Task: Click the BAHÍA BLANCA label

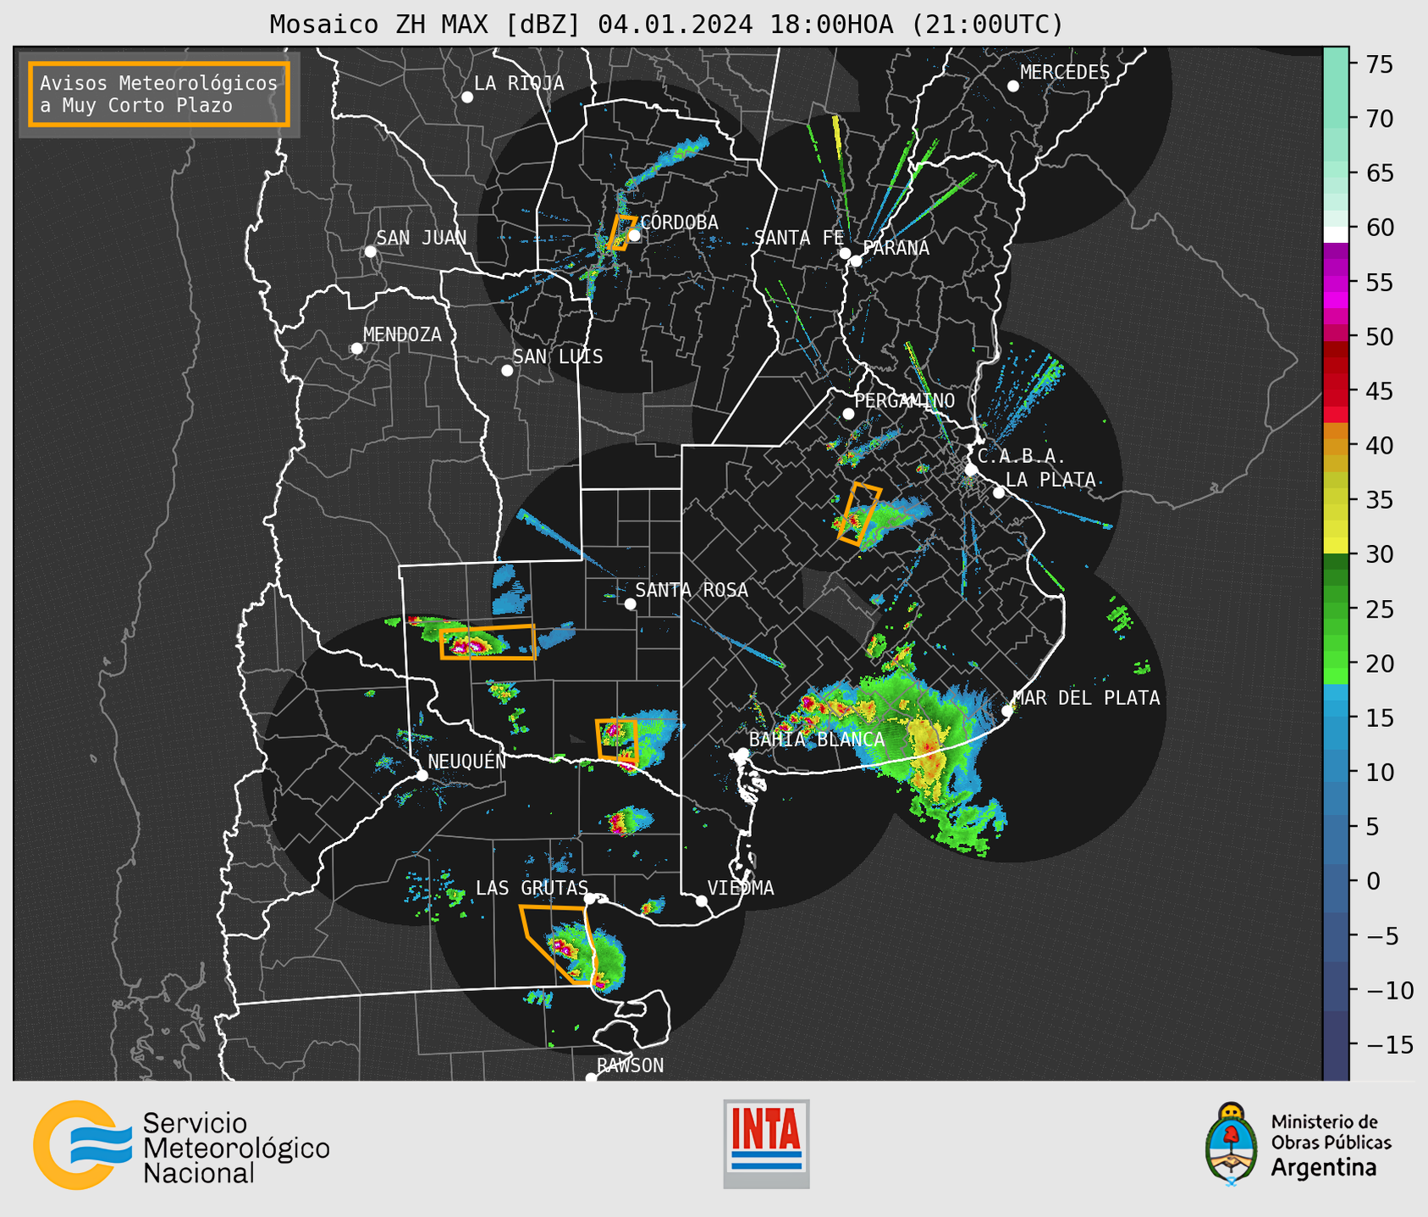Action: pyautogui.click(x=817, y=739)
